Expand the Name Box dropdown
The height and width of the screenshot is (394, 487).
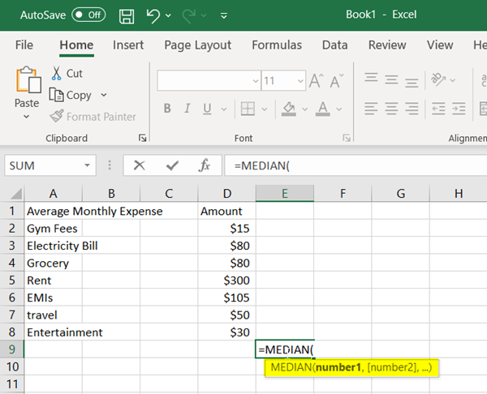click(88, 165)
